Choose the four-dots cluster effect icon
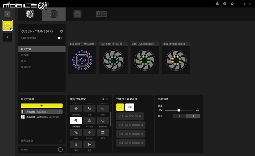255x156 pixels. 76,109
